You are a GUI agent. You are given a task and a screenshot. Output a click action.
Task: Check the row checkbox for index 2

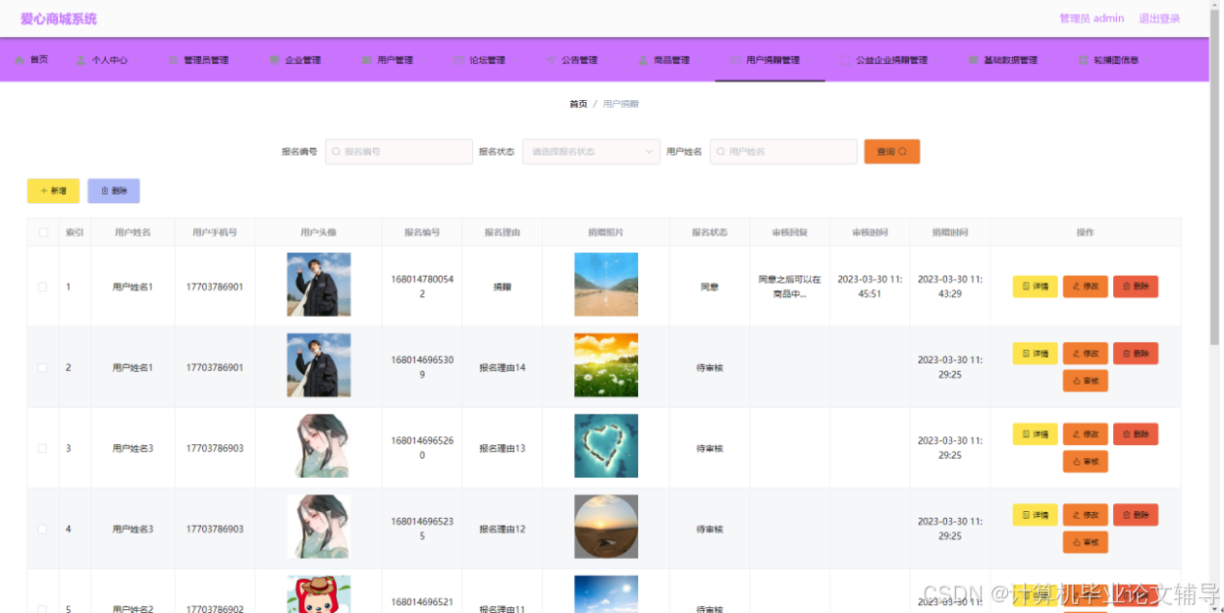(x=41, y=366)
